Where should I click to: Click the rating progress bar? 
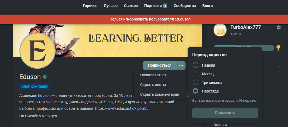click(244, 48)
